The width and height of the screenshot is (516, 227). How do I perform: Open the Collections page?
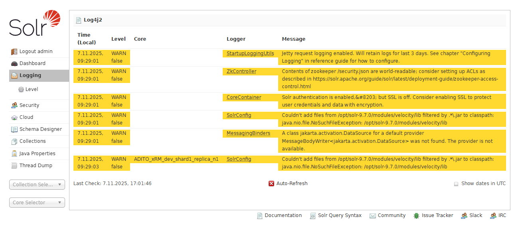tap(39, 141)
